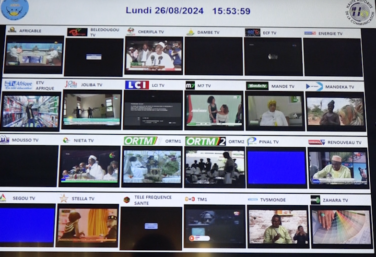Image resolution: width=376 pixels, height=257 pixels.
Task: Open the Cherifla TV video feed
Action: click(154, 55)
